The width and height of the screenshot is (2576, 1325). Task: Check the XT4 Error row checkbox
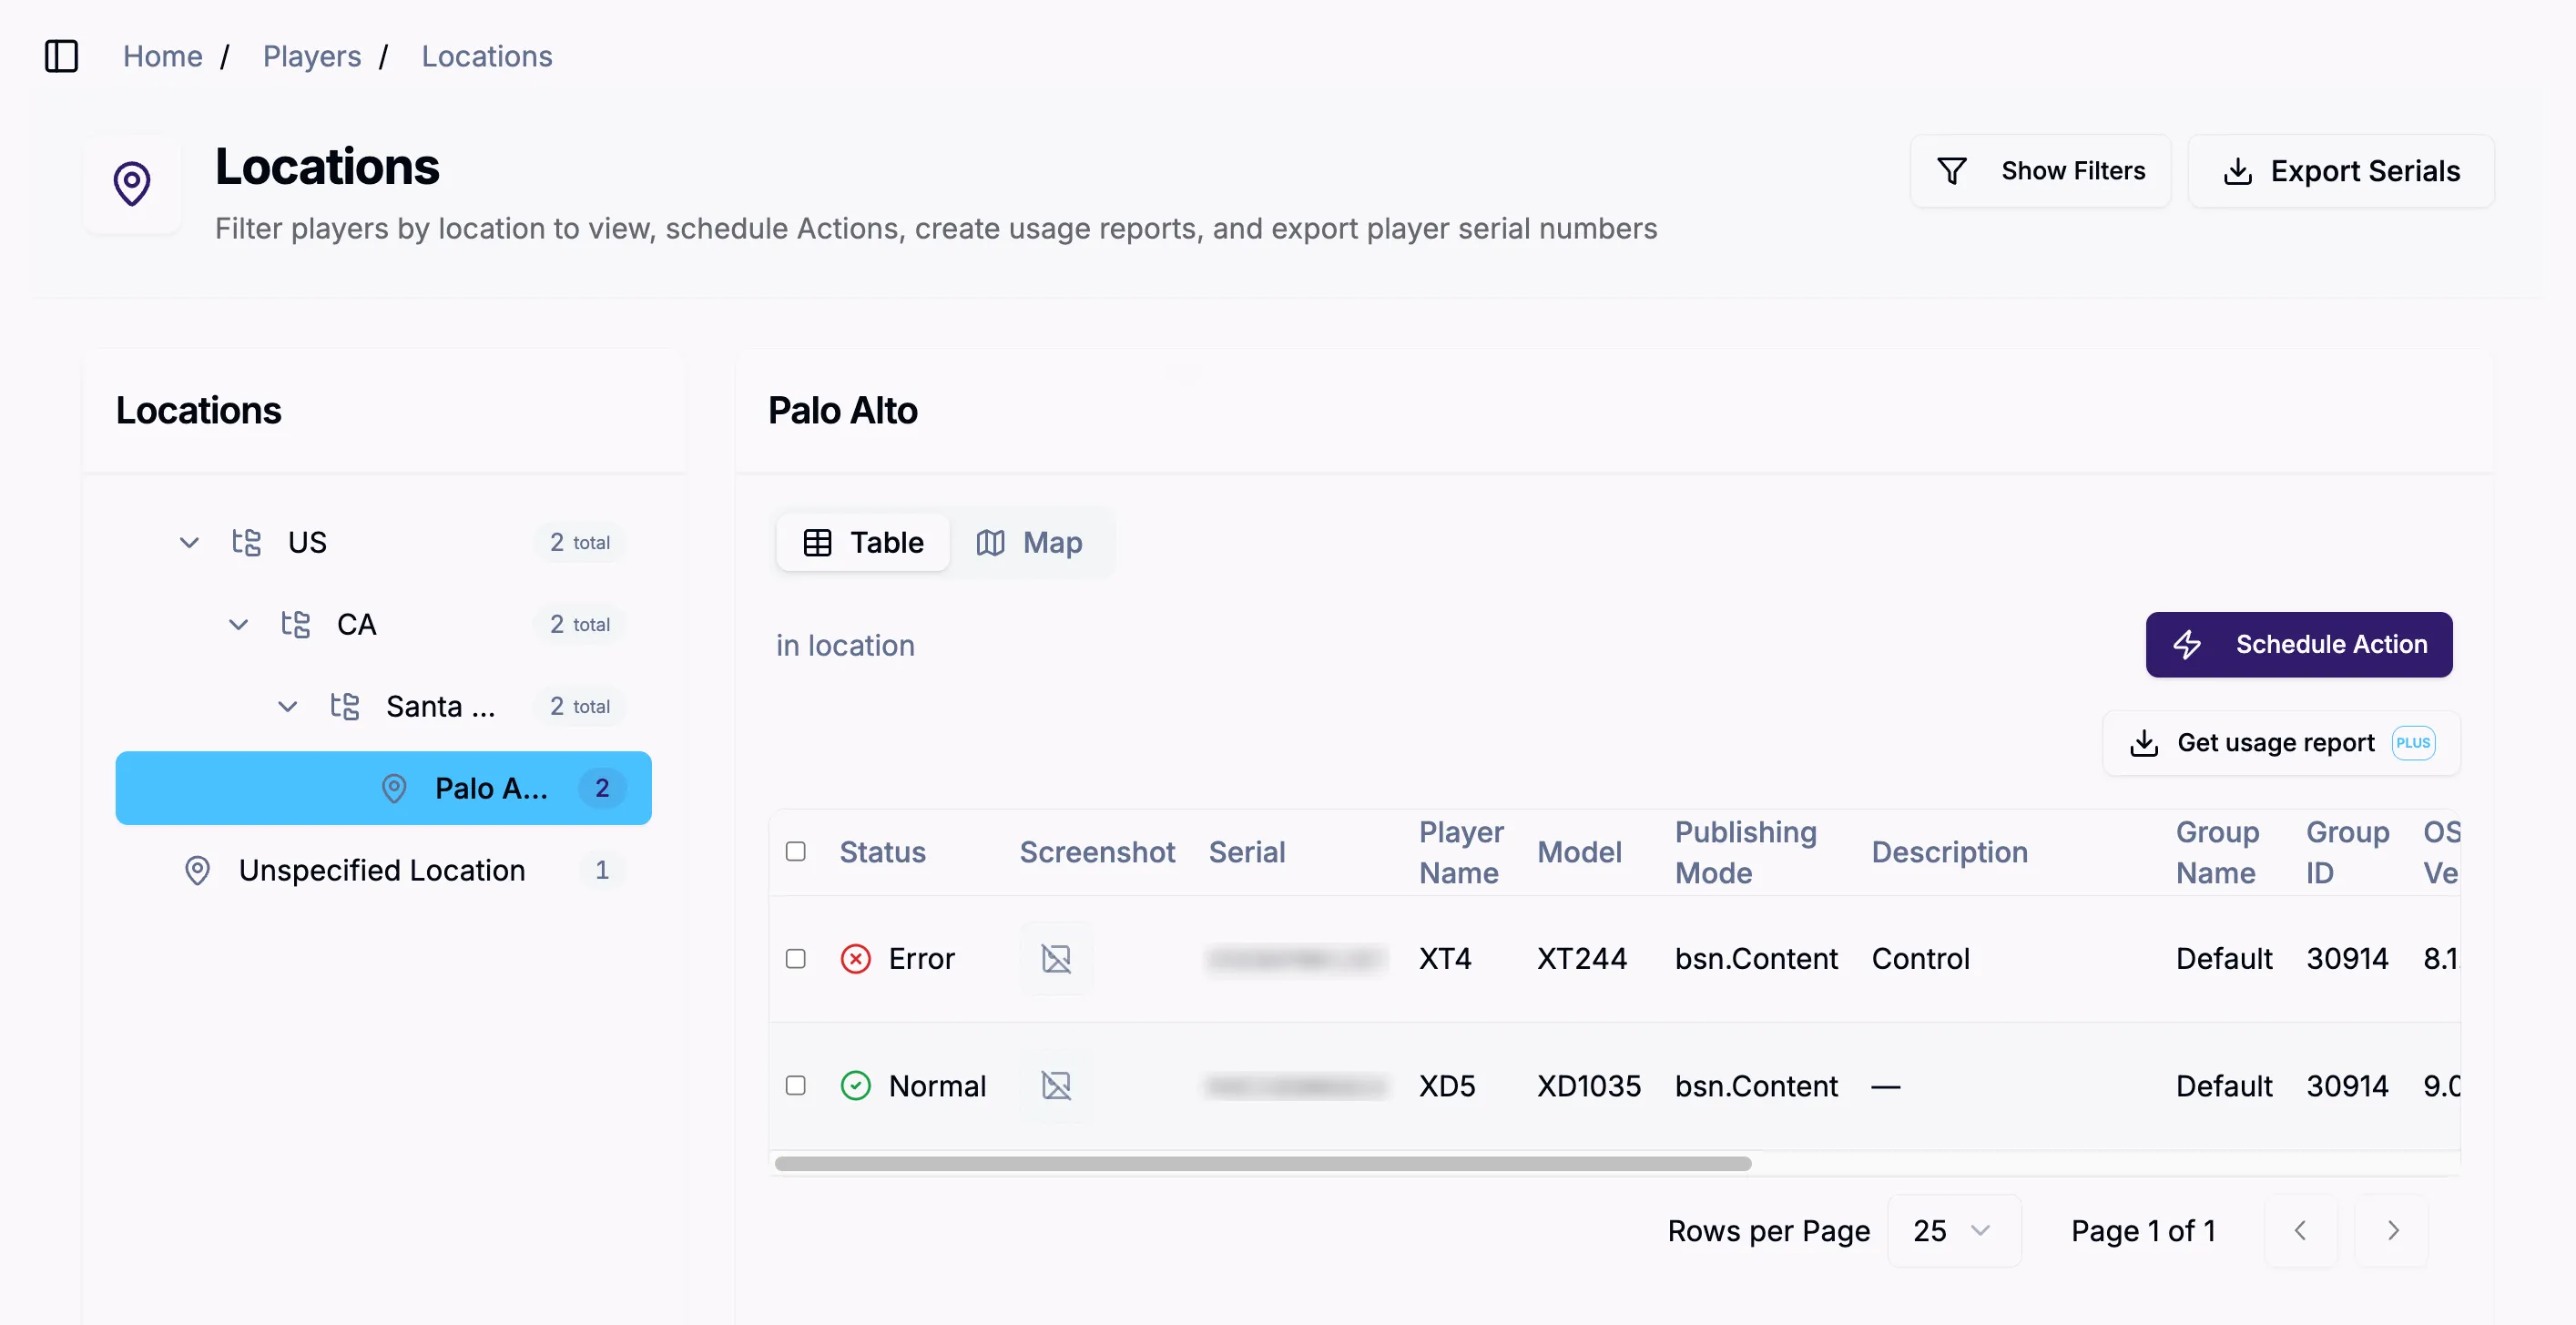click(796, 958)
